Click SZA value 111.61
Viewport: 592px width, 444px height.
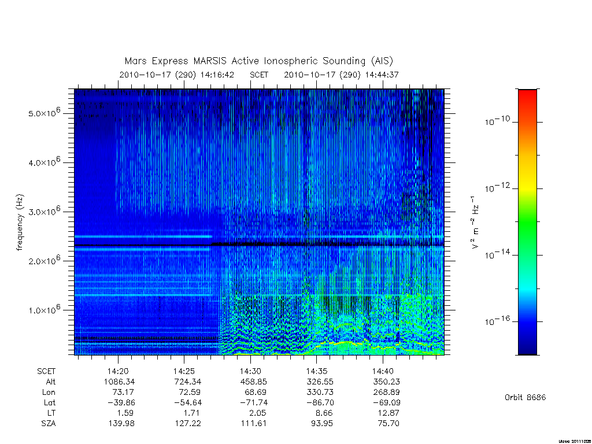[254, 424]
